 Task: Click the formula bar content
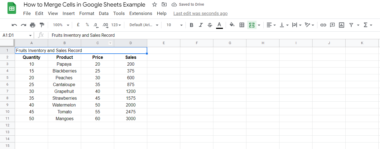83,35
